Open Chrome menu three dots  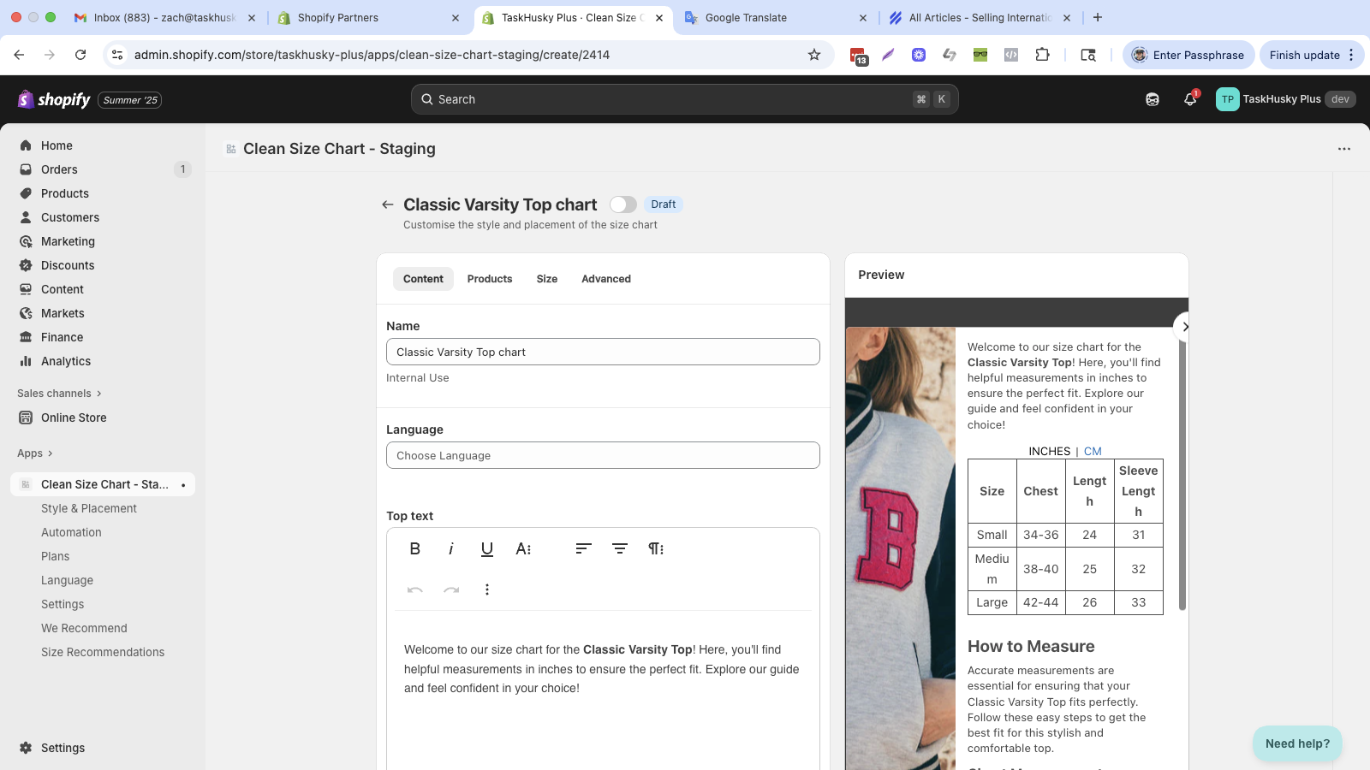pos(1351,55)
